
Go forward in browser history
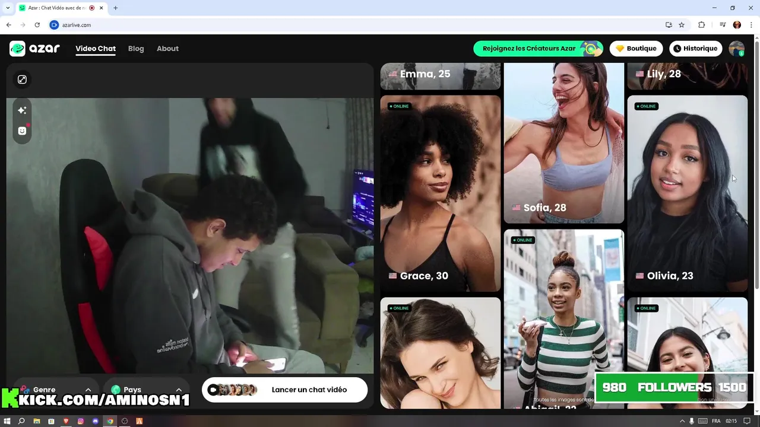(x=23, y=25)
